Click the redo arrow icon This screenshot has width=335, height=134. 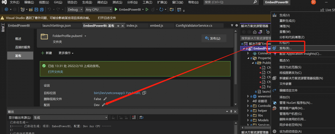(x=59, y=9)
